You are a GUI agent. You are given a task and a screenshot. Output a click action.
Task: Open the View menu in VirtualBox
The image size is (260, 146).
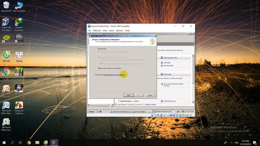point(105,30)
